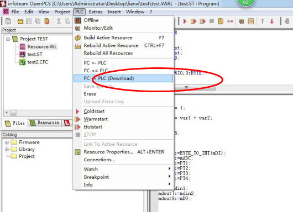Click the Coldstart red arrow toolbar icon

pyautogui.click(x=185, y=22)
